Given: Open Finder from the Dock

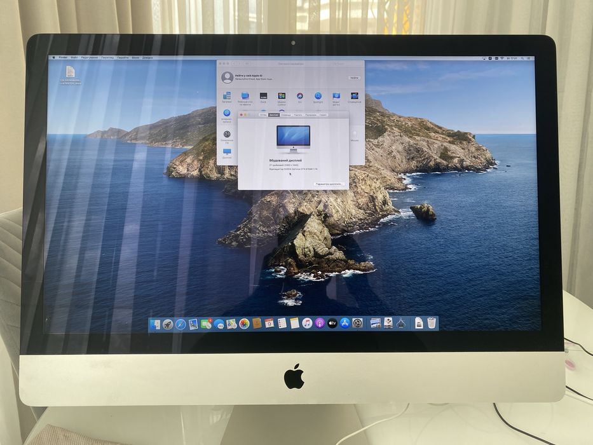Looking at the screenshot, I should coord(155,324).
